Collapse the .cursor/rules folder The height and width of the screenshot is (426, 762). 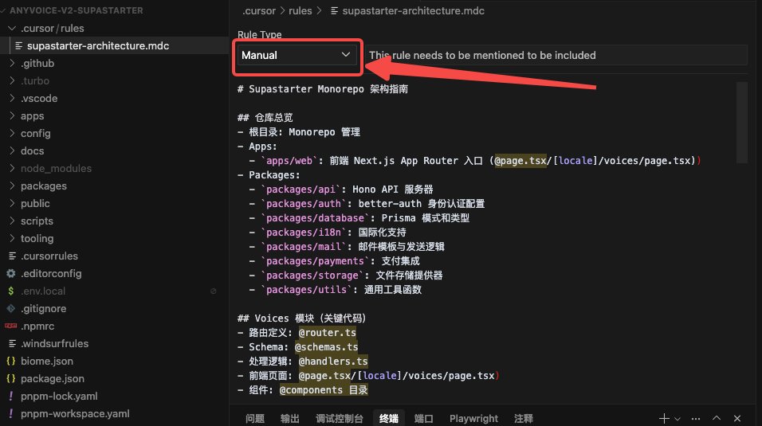[11, 29]
